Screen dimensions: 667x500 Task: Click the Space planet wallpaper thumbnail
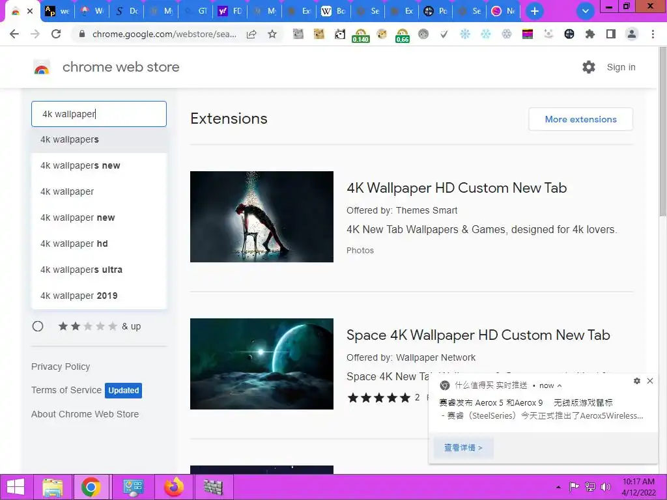point(262,364)
